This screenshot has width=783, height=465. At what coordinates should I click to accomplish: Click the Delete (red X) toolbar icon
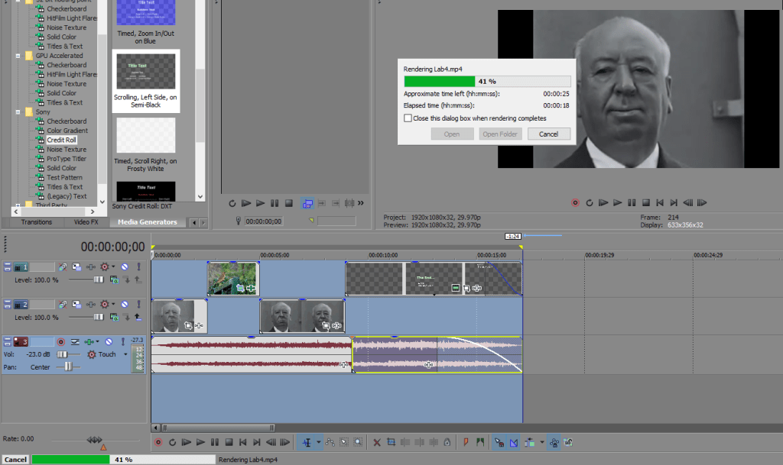pos(377,441)
